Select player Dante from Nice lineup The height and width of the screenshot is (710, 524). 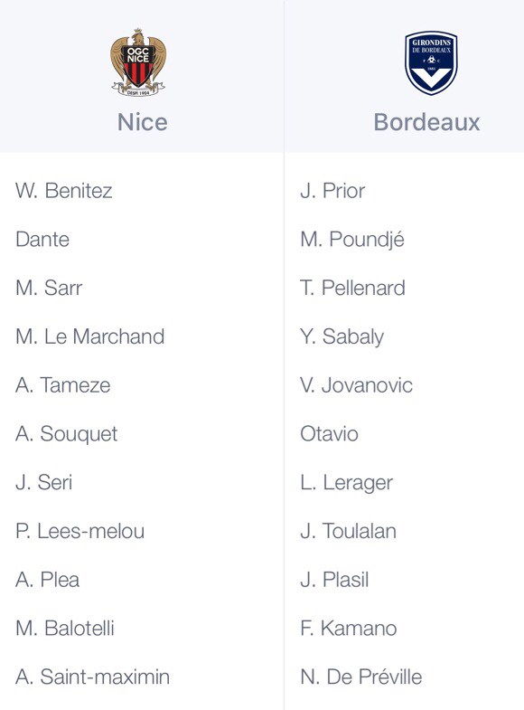(x=42, y=239)
